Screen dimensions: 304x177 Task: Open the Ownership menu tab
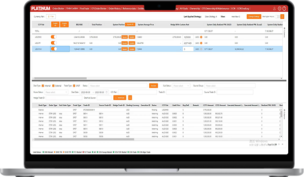pos(195,8)
